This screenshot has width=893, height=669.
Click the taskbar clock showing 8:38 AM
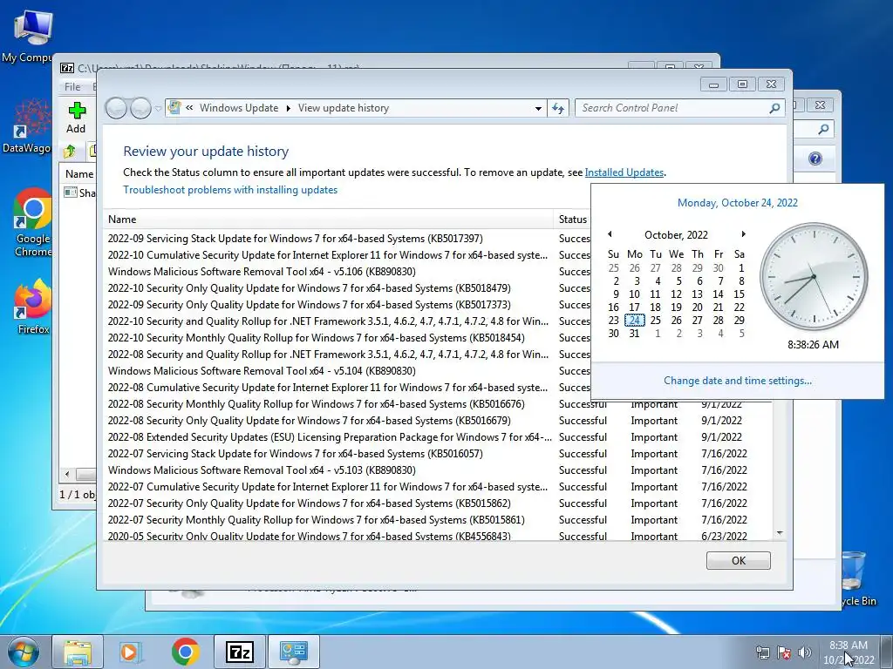tap(849, 652)
